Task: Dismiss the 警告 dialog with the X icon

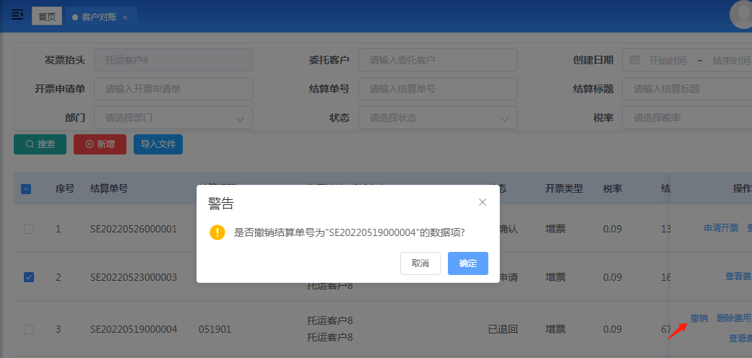Action: click(483, 202)
